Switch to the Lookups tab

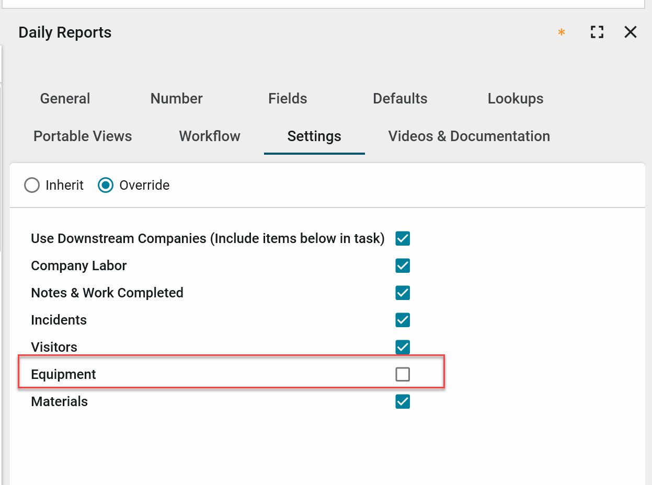pos(516,99)
